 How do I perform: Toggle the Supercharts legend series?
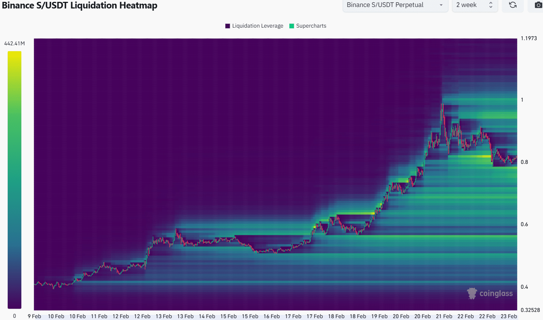[x=308, y=26]
